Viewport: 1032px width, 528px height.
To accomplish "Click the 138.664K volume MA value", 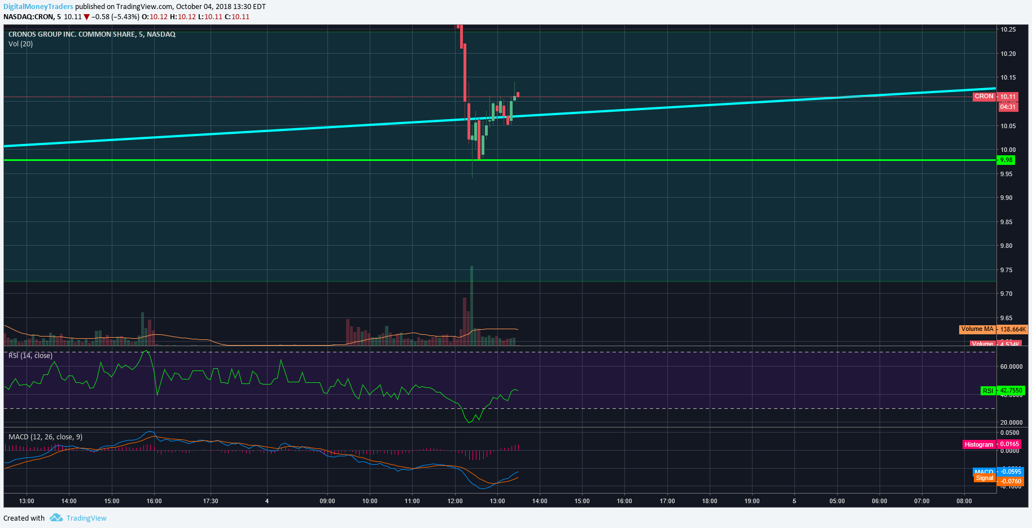I will click(x=1013, y=329).
